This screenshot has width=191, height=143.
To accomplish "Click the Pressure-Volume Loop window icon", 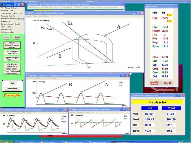I will tap(27, 13).
